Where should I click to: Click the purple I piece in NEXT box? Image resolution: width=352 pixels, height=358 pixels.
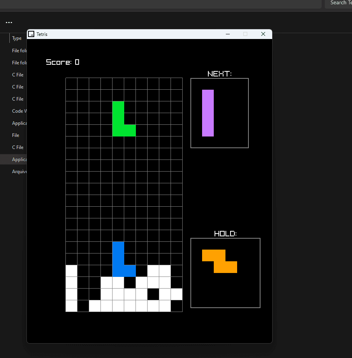point(208,113)
